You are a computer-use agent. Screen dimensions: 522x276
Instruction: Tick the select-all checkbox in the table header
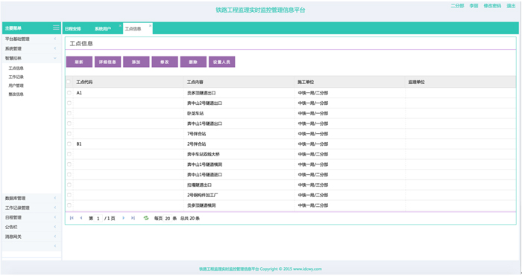pyautogui.click(x=69, y=82)
